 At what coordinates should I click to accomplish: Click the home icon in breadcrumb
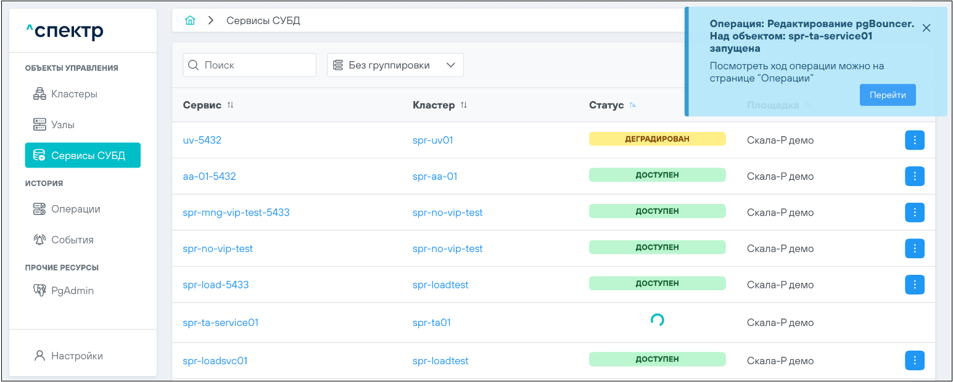190,20
